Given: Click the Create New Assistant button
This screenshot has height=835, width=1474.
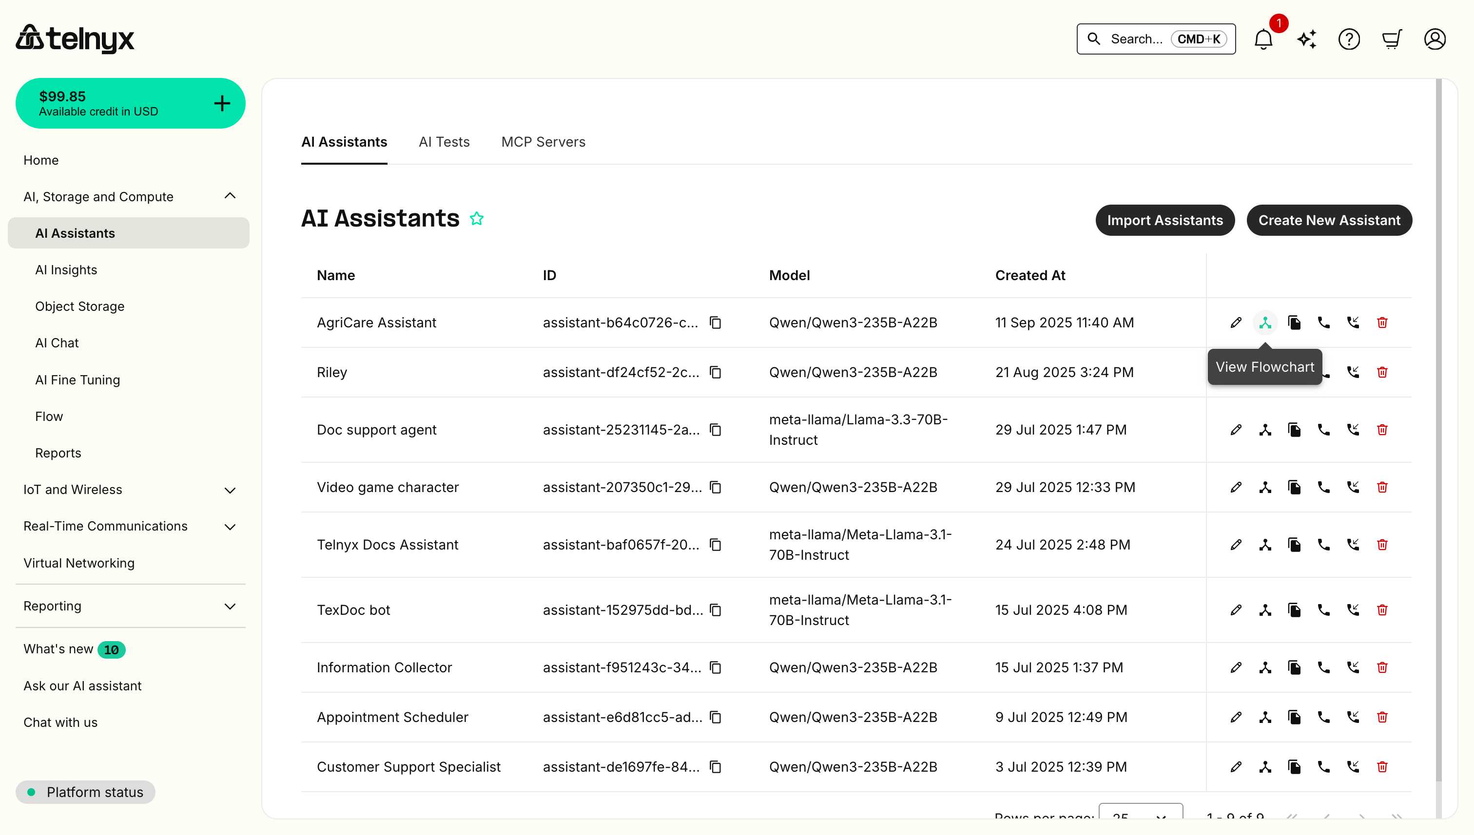Looking at the screenshot, I should pos(1329,220).
